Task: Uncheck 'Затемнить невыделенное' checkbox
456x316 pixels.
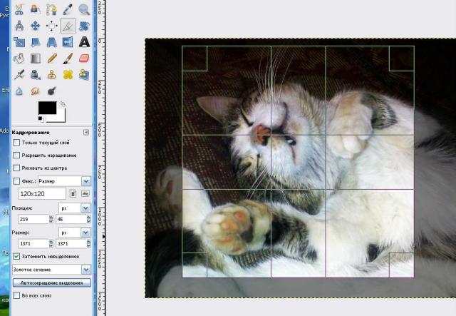Action: tap(16, 256)
